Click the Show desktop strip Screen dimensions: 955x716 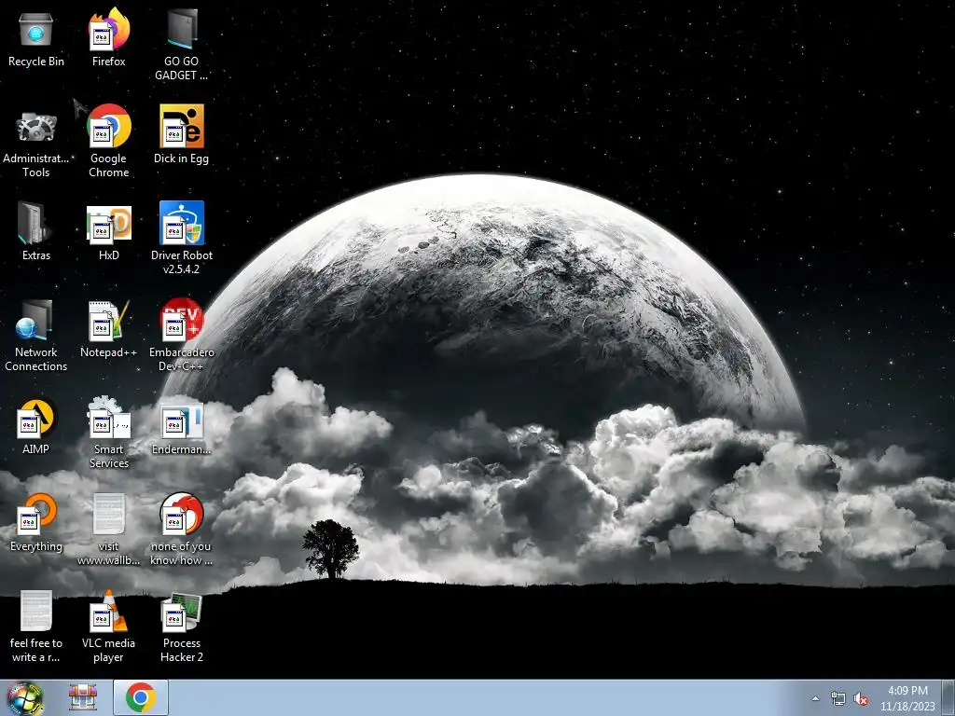point(948,697)
